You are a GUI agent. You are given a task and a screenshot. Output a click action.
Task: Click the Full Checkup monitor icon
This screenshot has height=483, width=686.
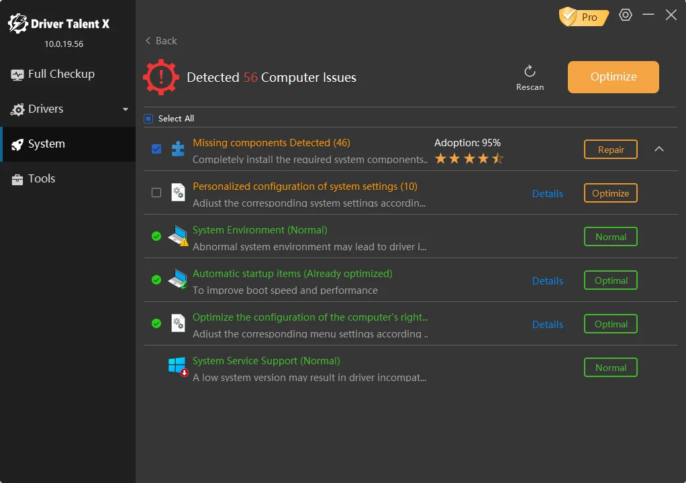point(17,75)
